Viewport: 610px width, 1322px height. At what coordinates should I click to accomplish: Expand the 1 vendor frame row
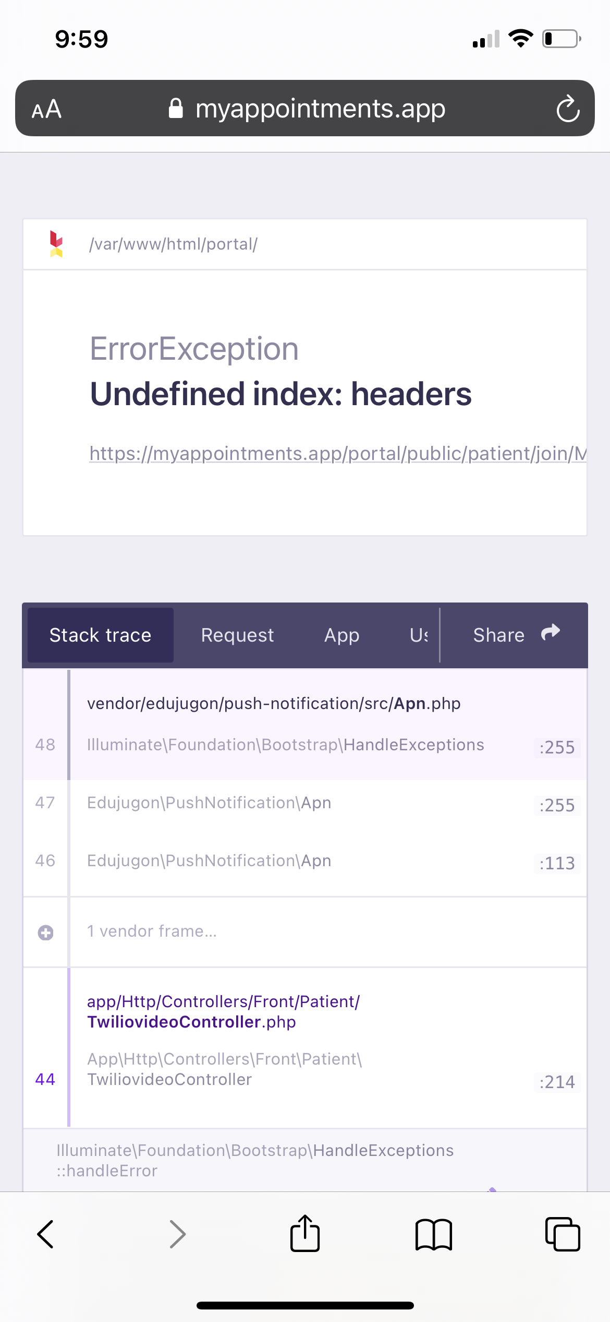(152, 931)
